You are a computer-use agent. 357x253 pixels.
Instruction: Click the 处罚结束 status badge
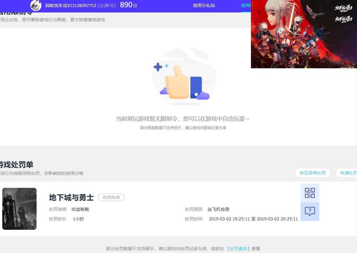(111, 197)
